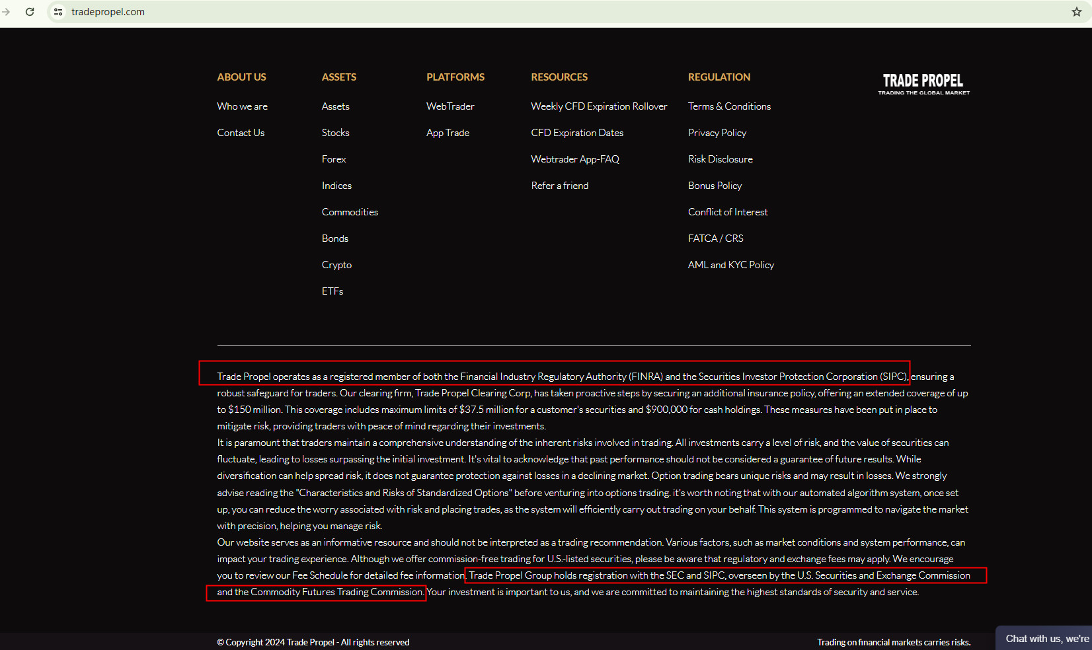The height and width of the screenshot is (650, 1092).
Task: Open the Stocks assets link
Action: (335, 133)
